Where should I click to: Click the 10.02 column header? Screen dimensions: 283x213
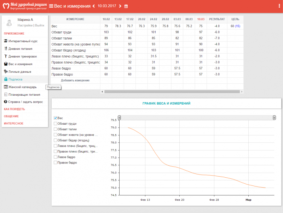(106, 19)
